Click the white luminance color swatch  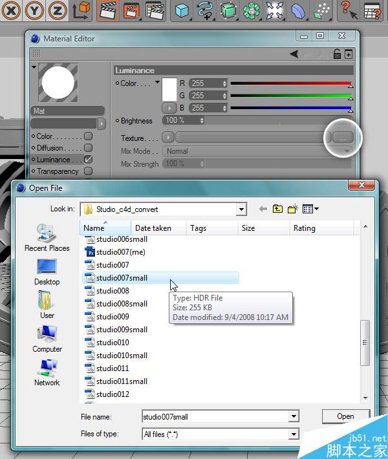click(169, 90)
